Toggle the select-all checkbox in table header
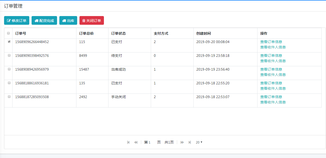 tap(9, 33)
